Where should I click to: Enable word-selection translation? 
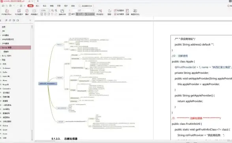[x=119, y=10]
